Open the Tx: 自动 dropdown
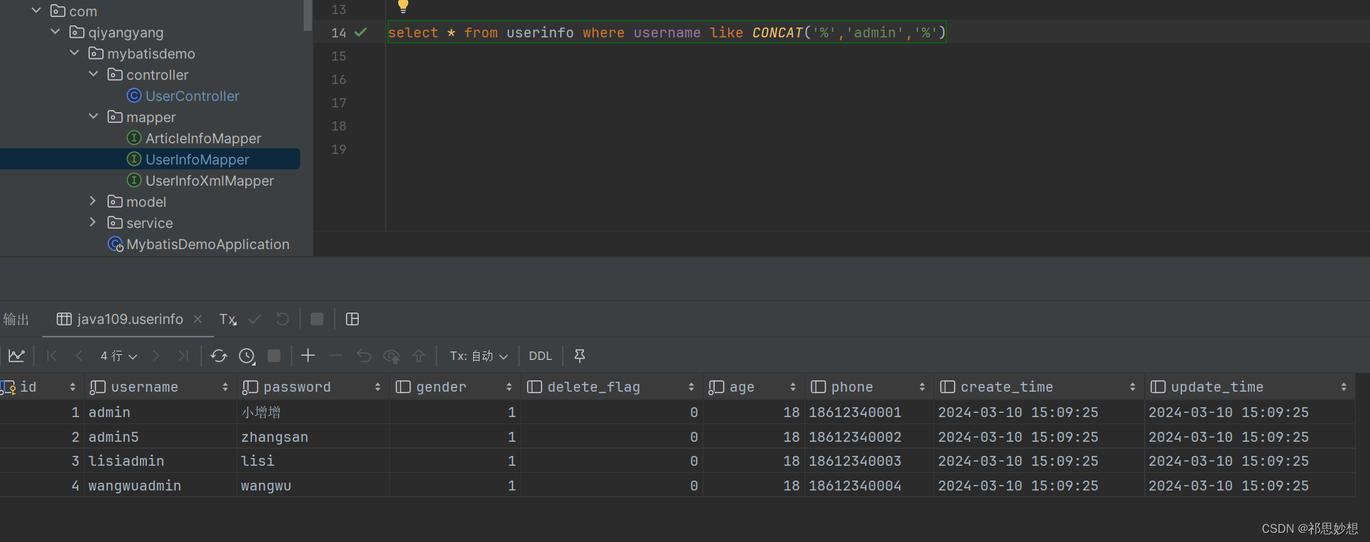Image resolution: width=1370 pixels, height=542 pixels. 479,356
